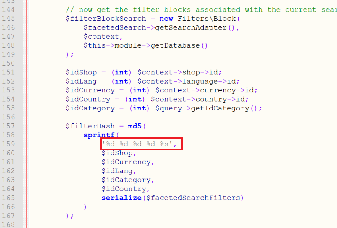Click 'currency->id' on line 153
337x228 pixels.
point(227,90)
